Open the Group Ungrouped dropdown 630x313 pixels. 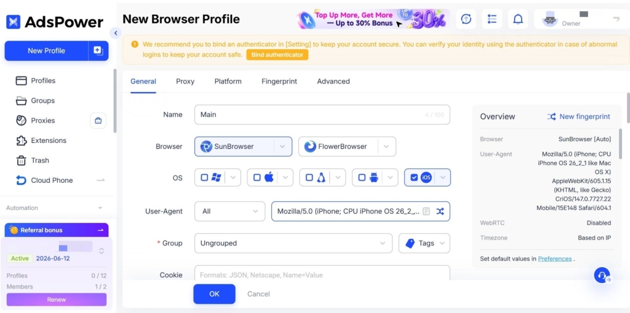coord(293,243)
